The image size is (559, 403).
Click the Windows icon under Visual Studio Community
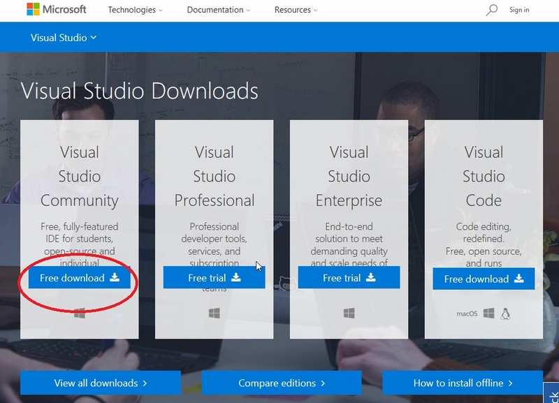coord(80,314)
